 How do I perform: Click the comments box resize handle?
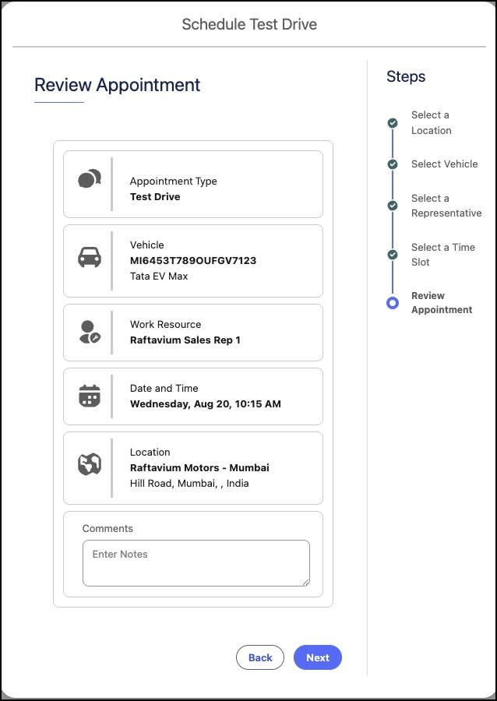305,582
